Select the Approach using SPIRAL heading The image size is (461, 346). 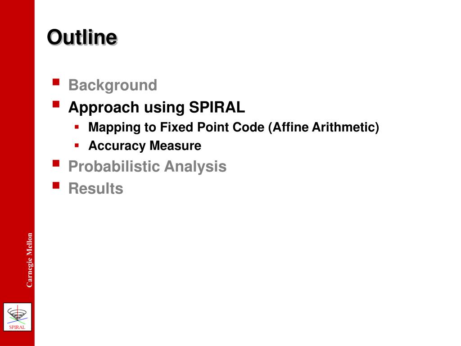[x=156, y=107]
